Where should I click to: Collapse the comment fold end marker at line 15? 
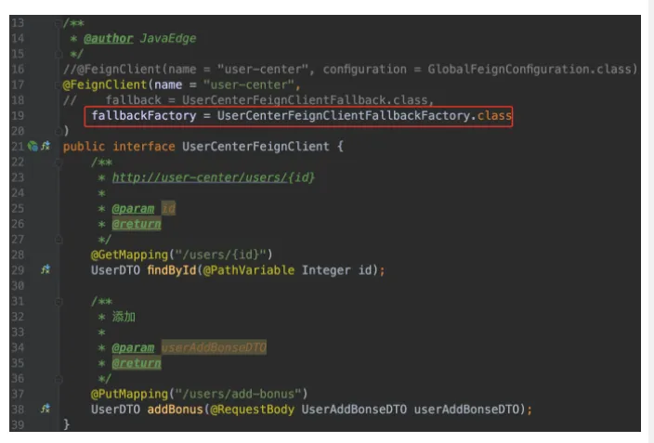[x=59, y=54]
